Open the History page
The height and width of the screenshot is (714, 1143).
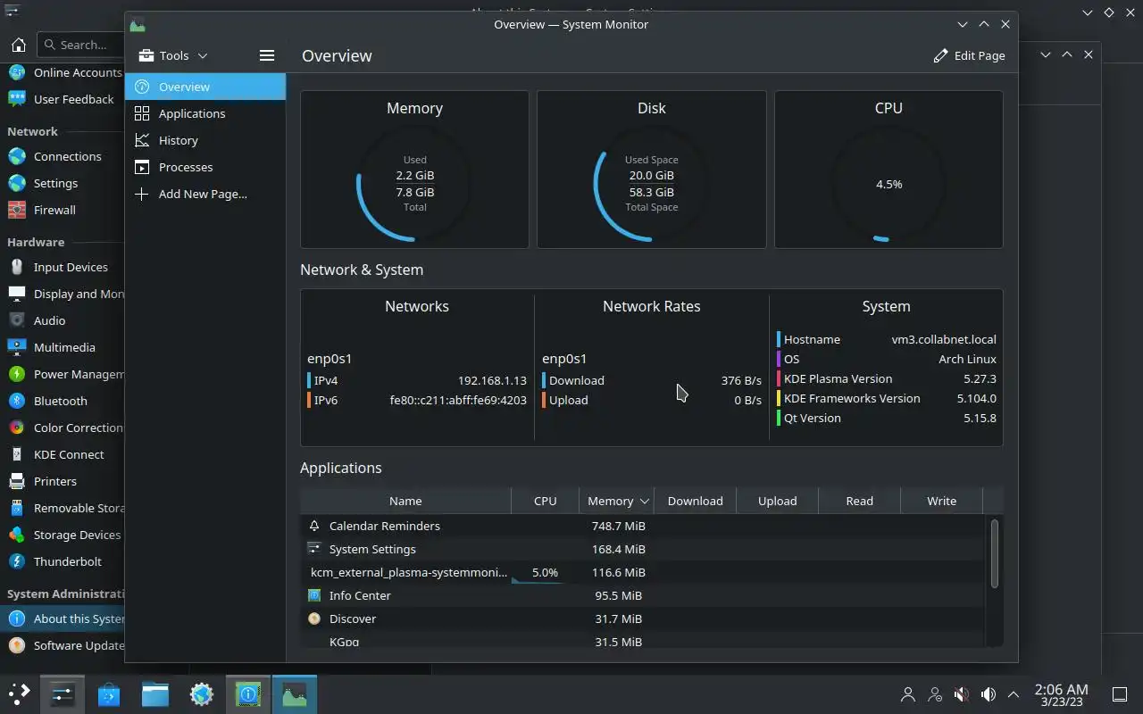205,140
